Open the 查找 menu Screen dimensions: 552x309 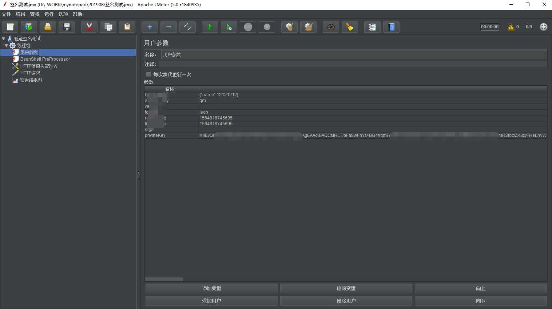coord(35,14)
